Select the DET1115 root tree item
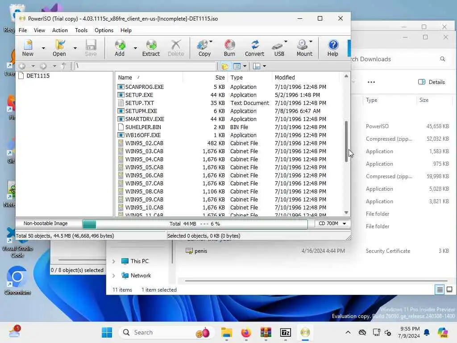 (38, 76)
